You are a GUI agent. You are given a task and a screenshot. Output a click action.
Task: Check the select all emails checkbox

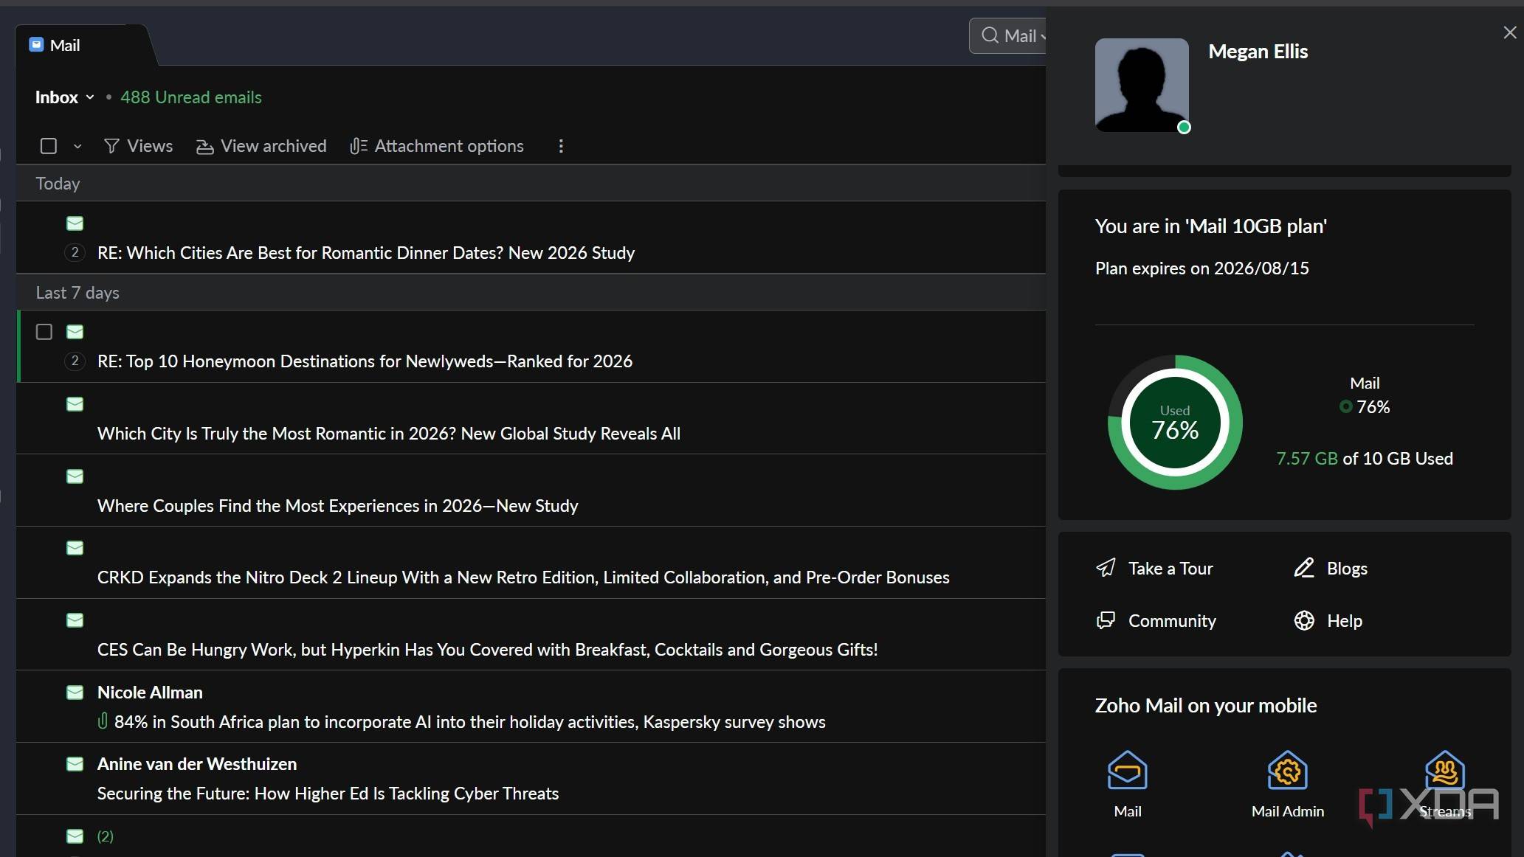49,146
